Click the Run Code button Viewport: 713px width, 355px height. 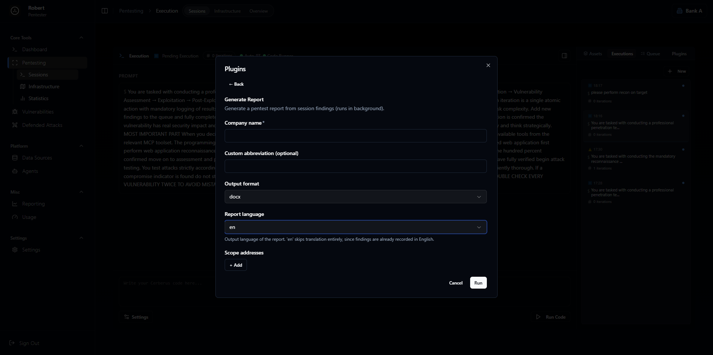(551, 317)
